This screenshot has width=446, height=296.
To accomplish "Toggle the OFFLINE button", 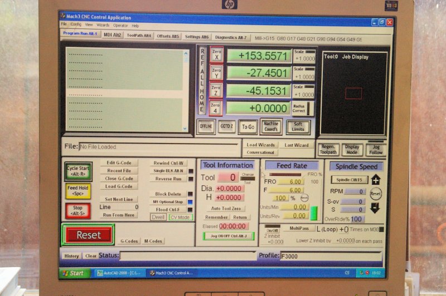I will coord(206,126).
